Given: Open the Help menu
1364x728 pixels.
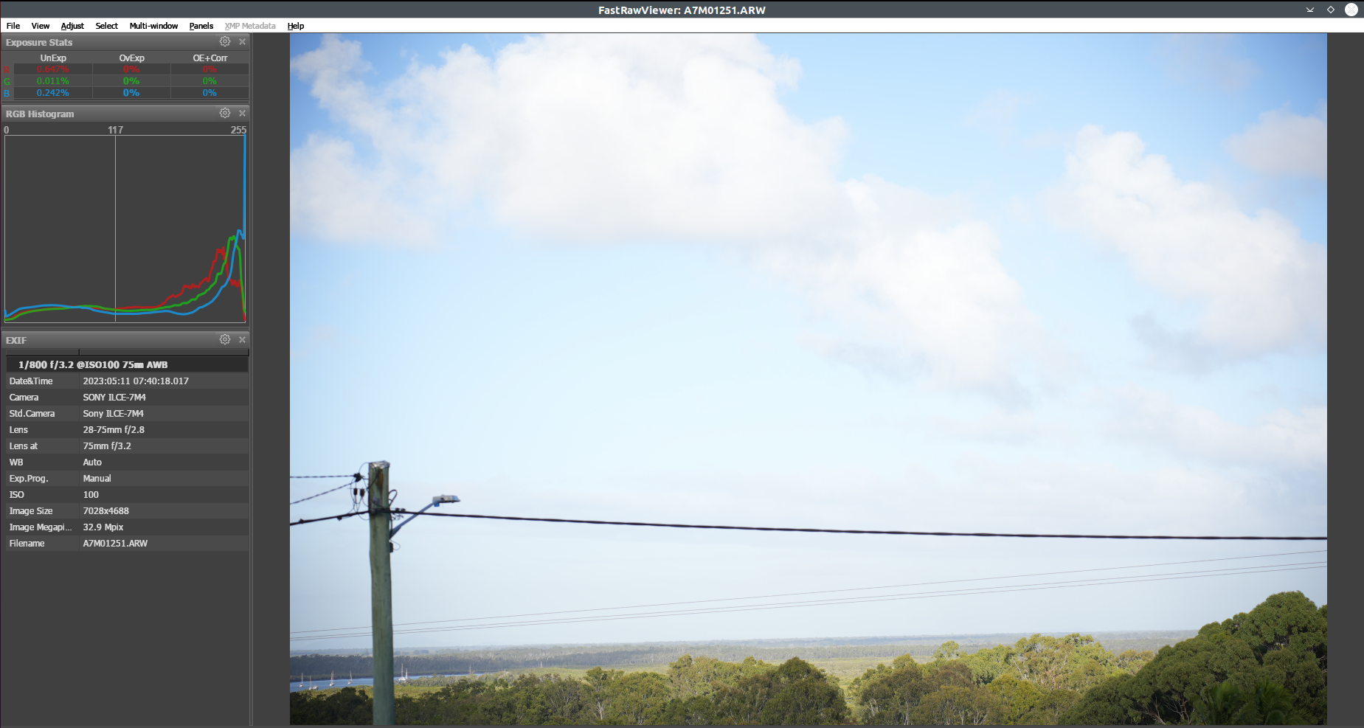Looking at the screenshot, I should (296, 26).
